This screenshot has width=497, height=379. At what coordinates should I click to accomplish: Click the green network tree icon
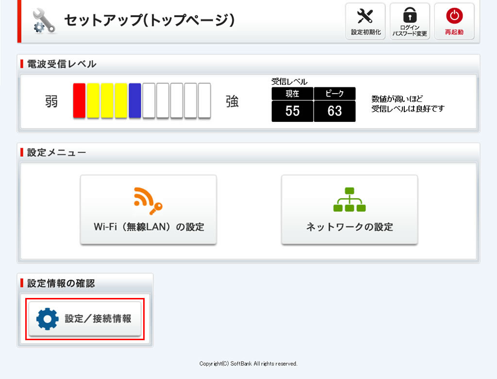[349, 199]
